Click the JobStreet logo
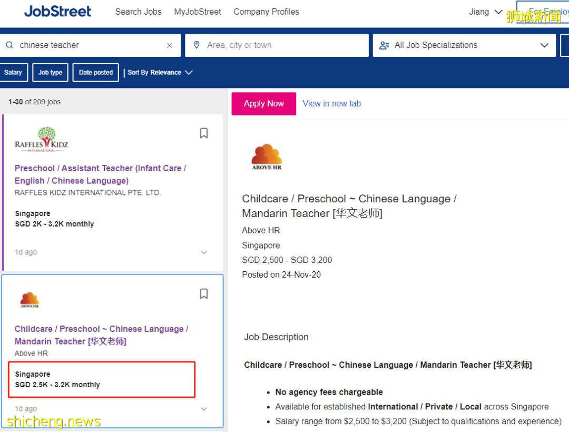 57,12
